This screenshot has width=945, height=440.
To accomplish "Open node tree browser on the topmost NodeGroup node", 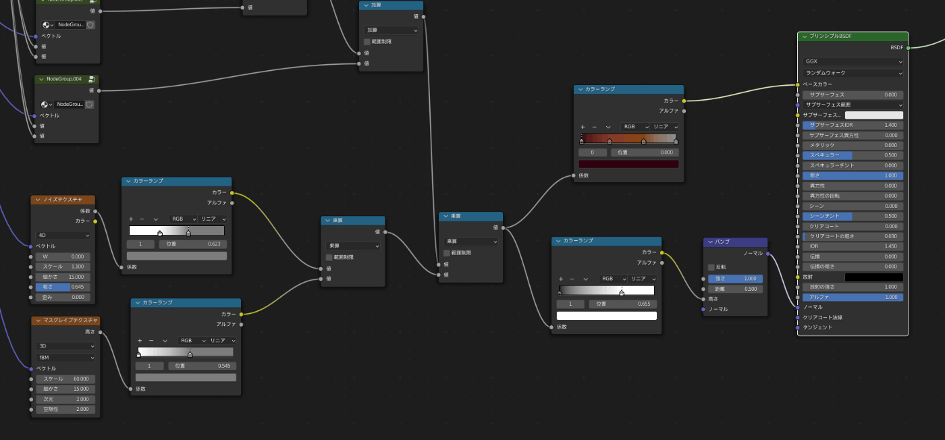I will point(47,24).
